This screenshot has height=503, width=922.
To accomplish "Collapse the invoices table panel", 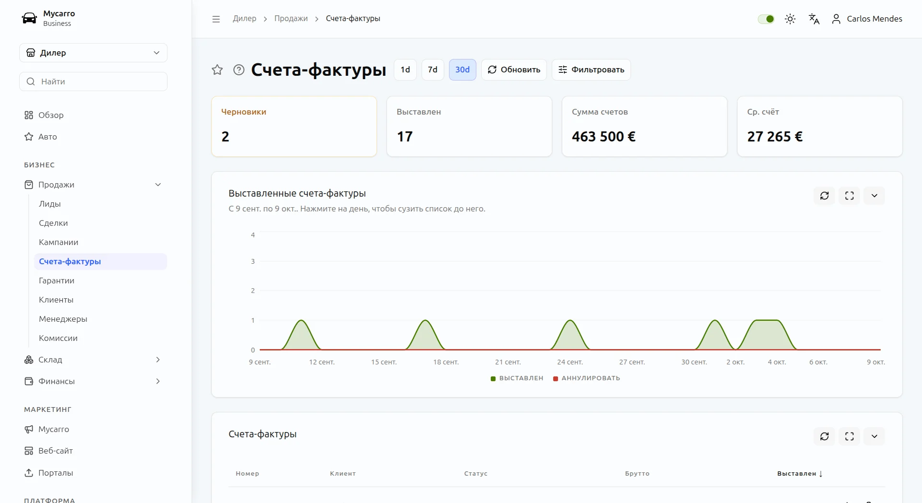I will (x=875, y=436).
